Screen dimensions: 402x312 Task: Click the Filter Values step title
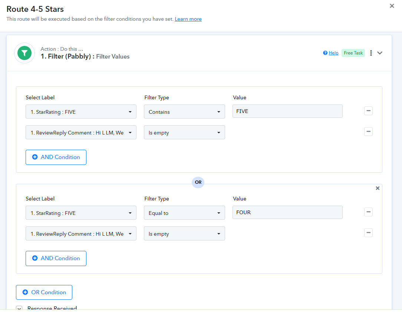[113, 56]
